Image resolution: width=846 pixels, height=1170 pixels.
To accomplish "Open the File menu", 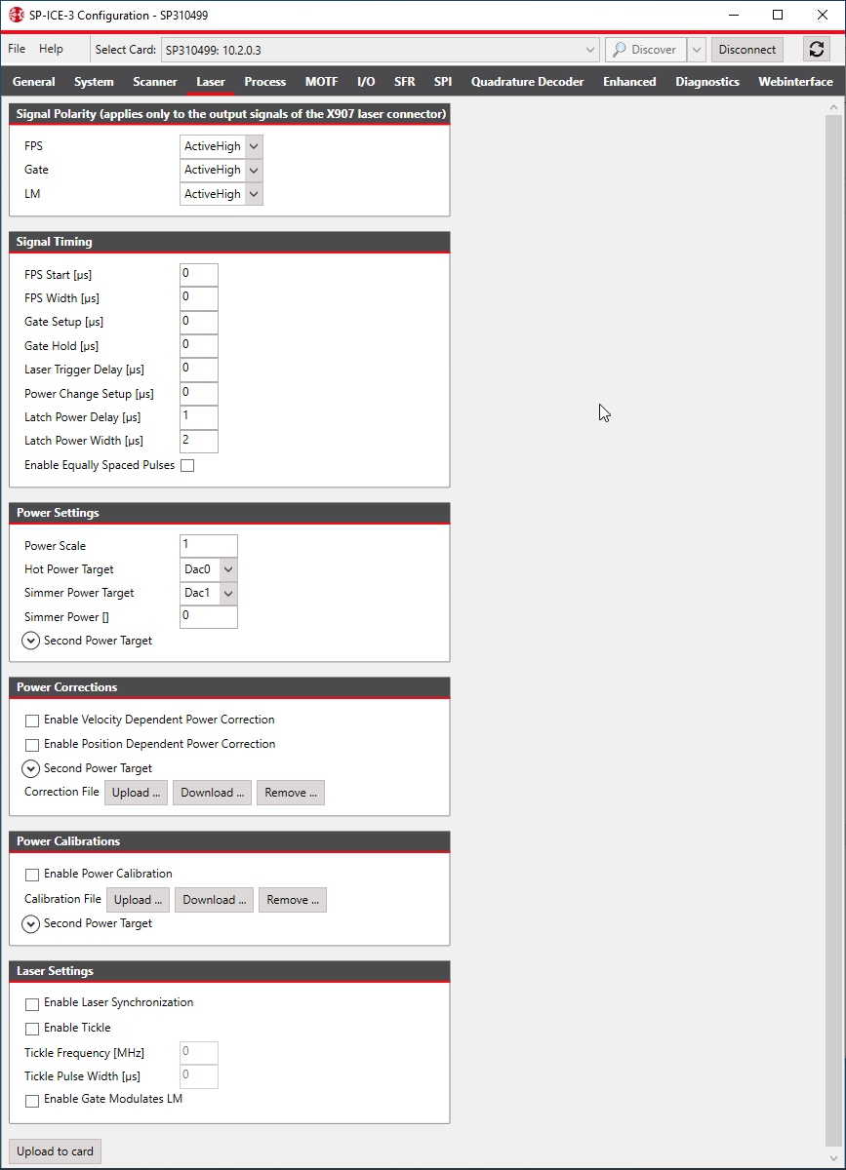I will tap(16, 48).
